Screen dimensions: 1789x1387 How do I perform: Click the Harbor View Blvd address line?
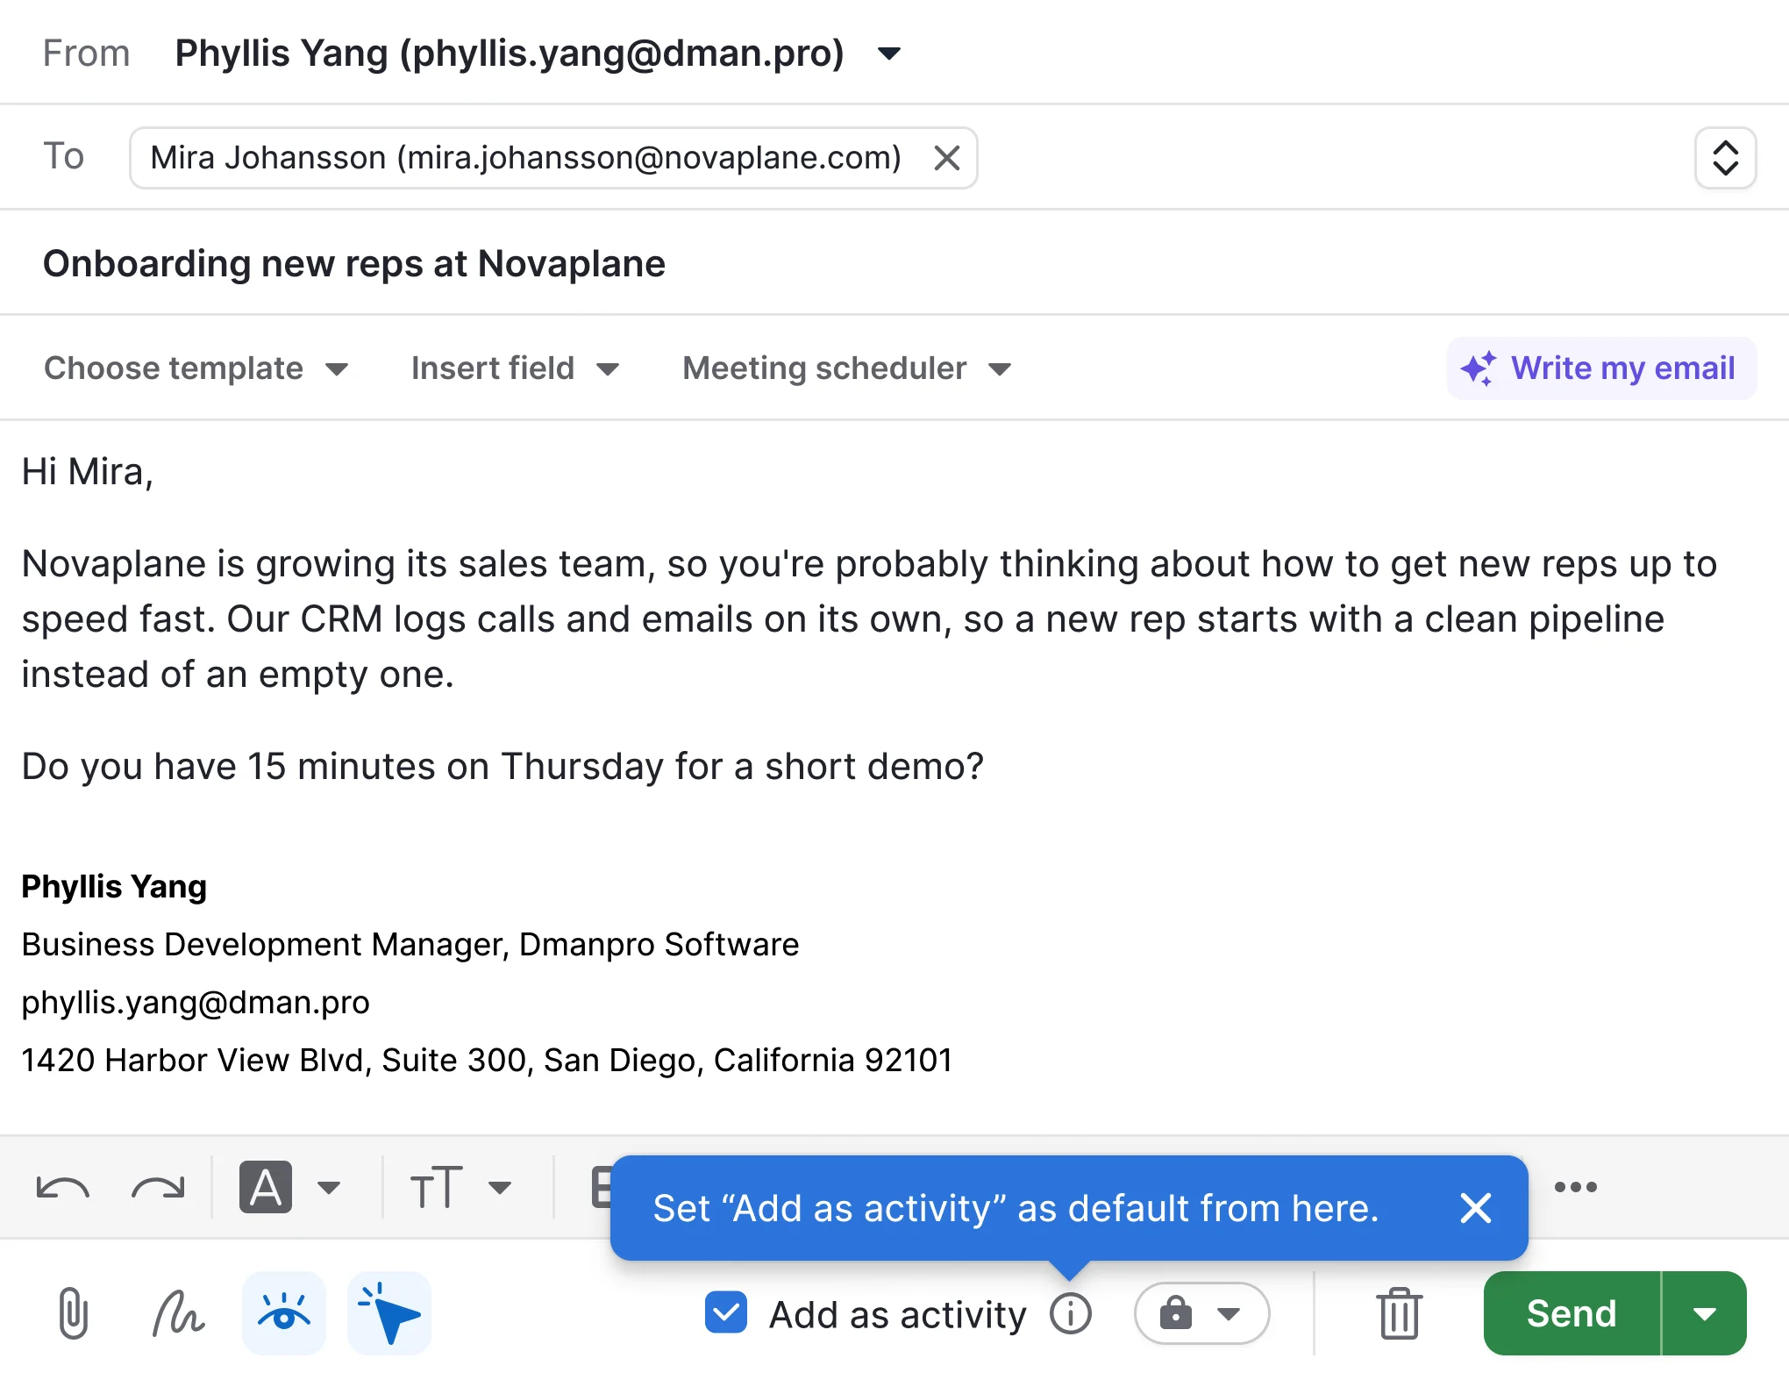click(x=487, y=1060)
